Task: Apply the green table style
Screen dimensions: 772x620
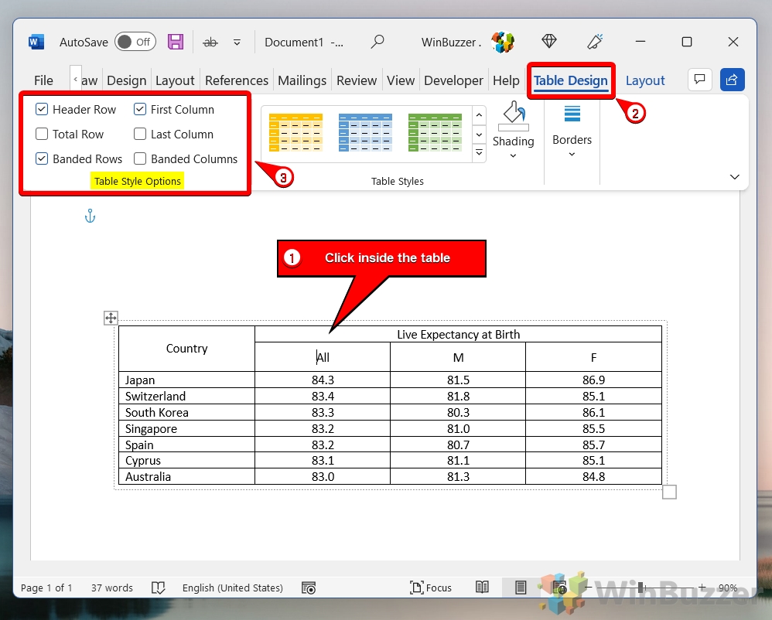Action: click(436, 132)
